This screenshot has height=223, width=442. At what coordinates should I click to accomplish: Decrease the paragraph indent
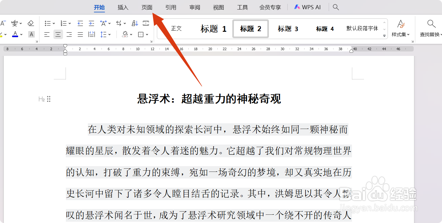click(x=80, y=23)
